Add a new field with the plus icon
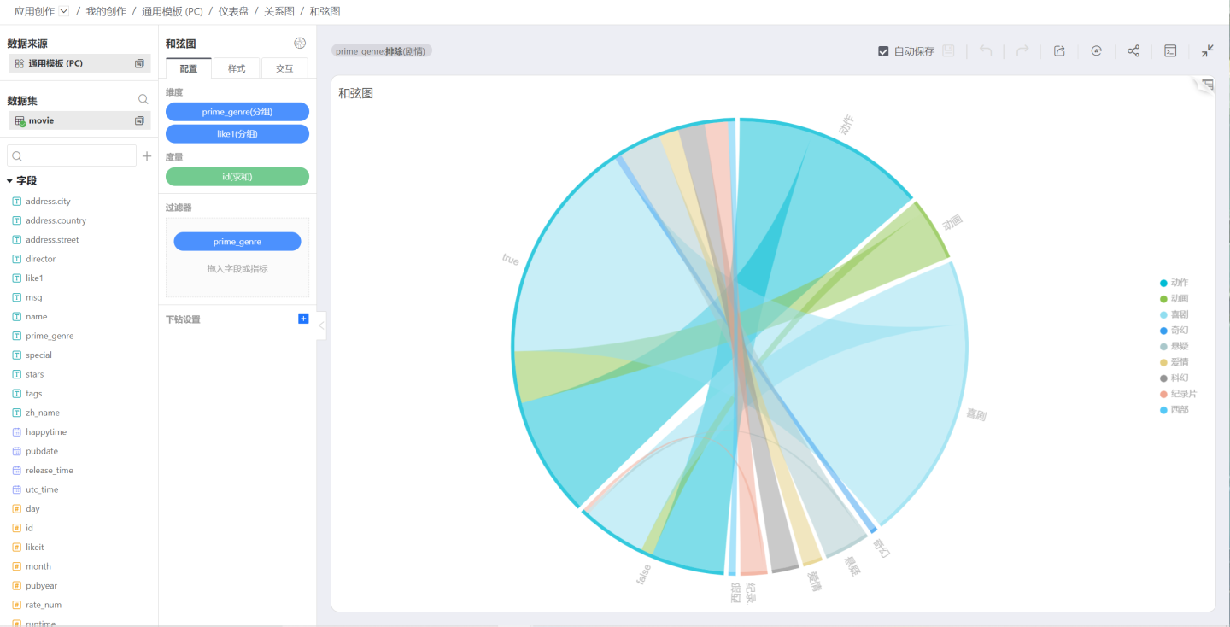The width and height of the screenshot is (1230, 627). (147, 156)
